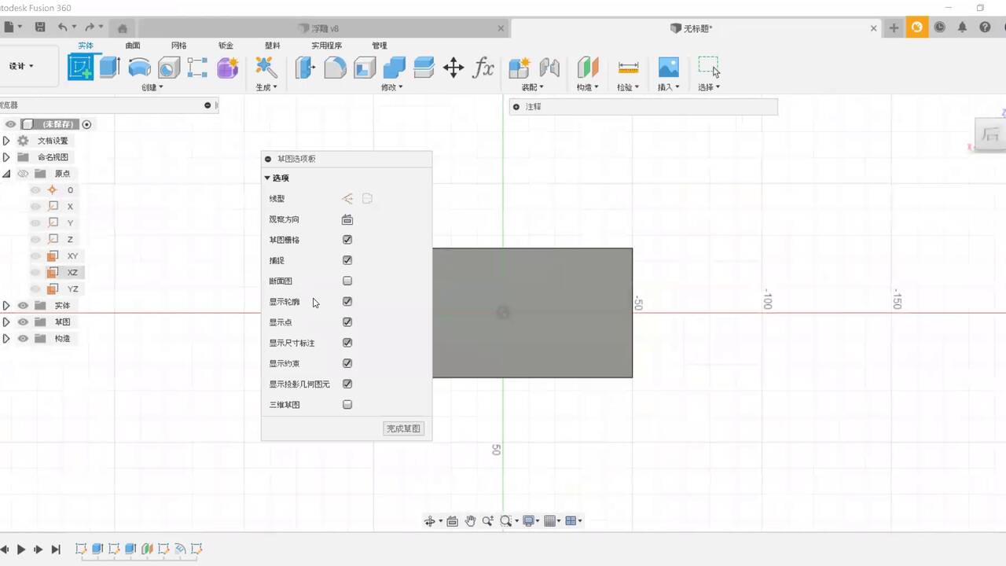This screenshot has width=1006, height=566.
Task: Toggle the 显示尺寸标注 checkbox
Action: tap(347, 343)
